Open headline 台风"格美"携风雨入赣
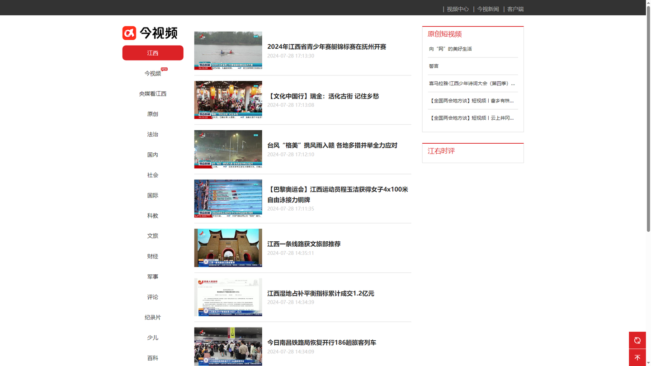 click(332, 145)
